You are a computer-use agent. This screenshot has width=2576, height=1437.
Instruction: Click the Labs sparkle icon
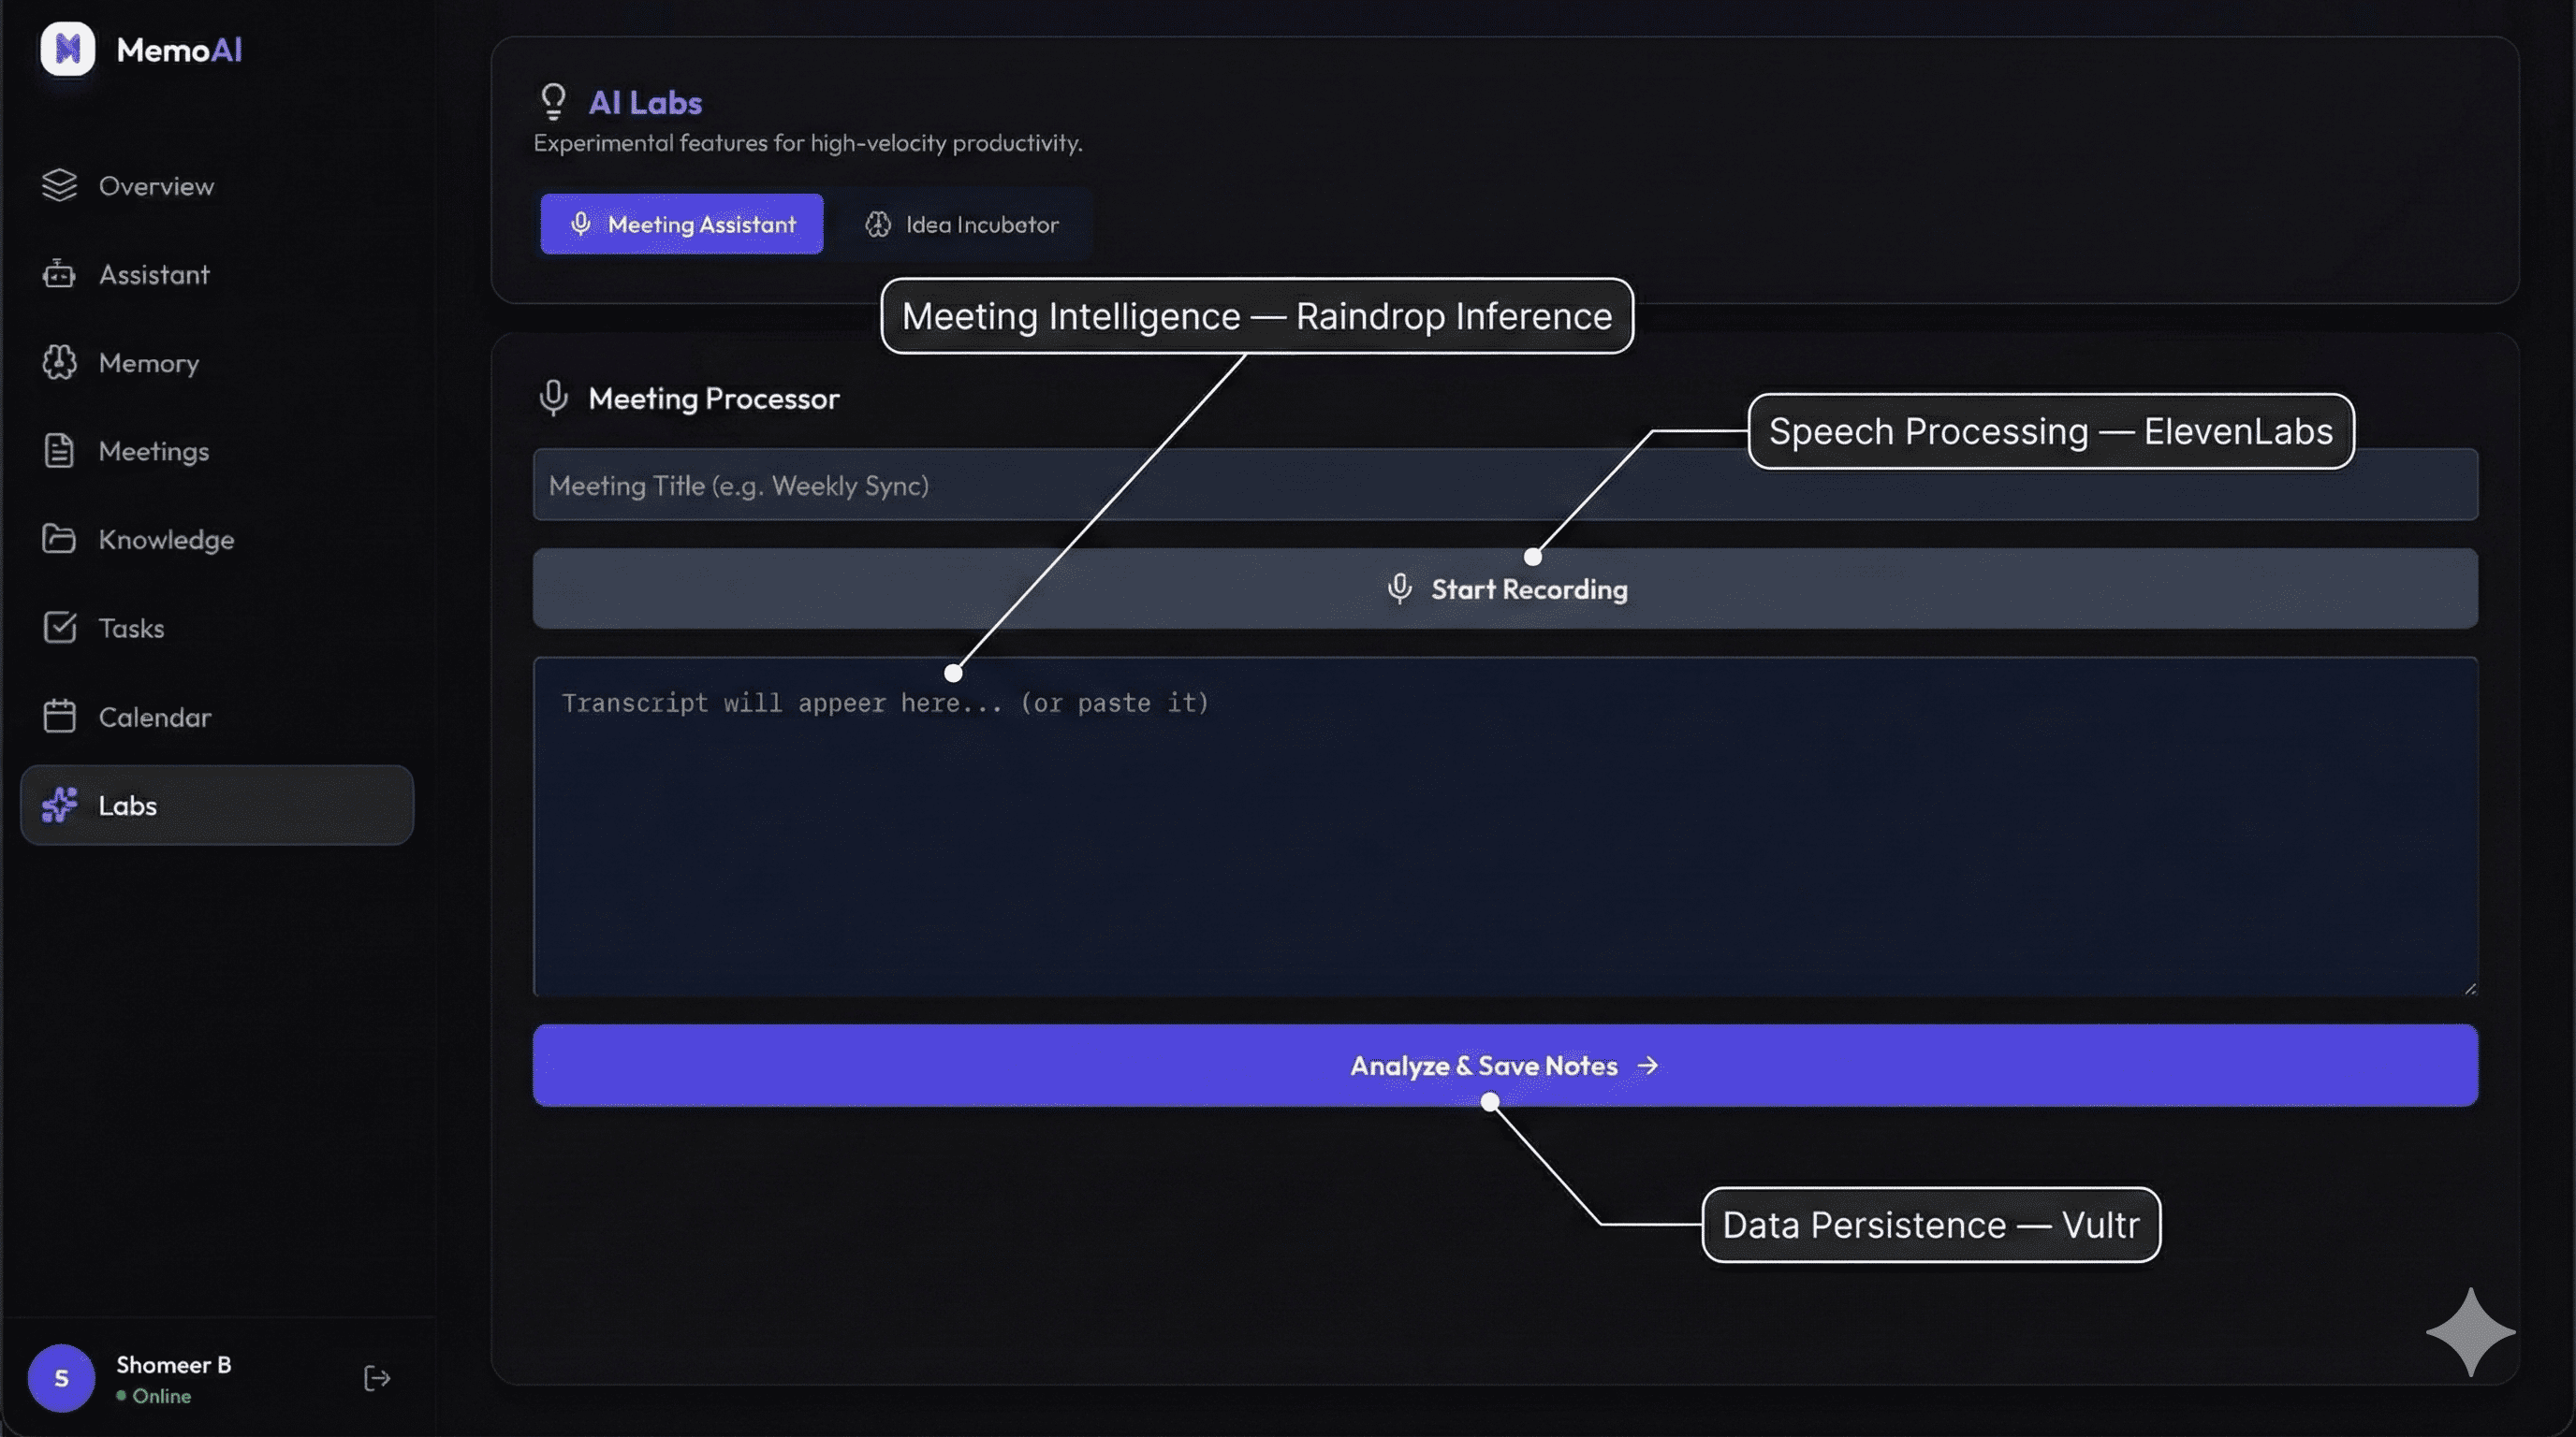59,806
